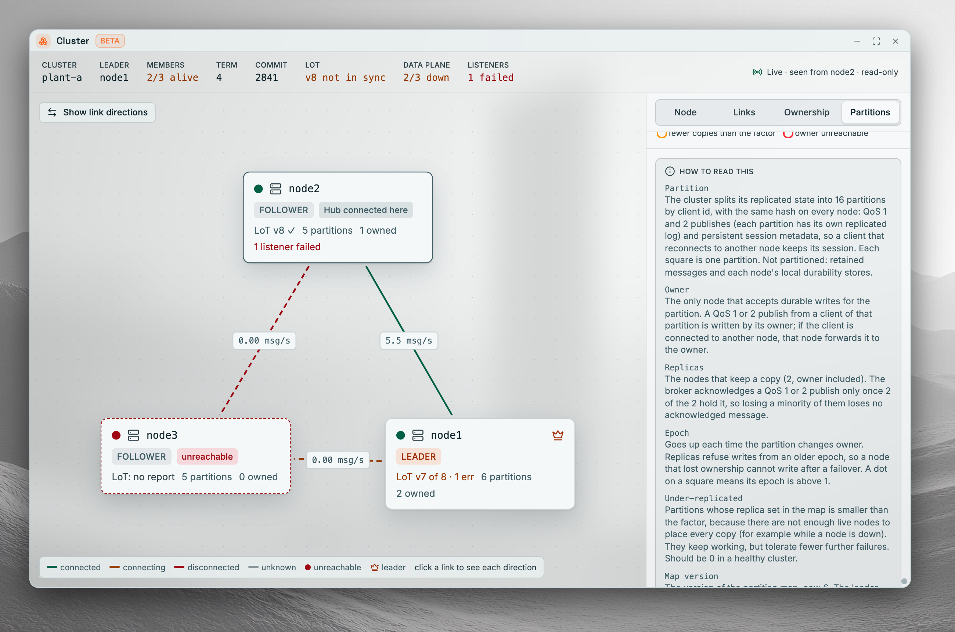The width and height of the screenshot is (955, 632).
Task: Click the crown icon in the legend
Action: (374, 567)
